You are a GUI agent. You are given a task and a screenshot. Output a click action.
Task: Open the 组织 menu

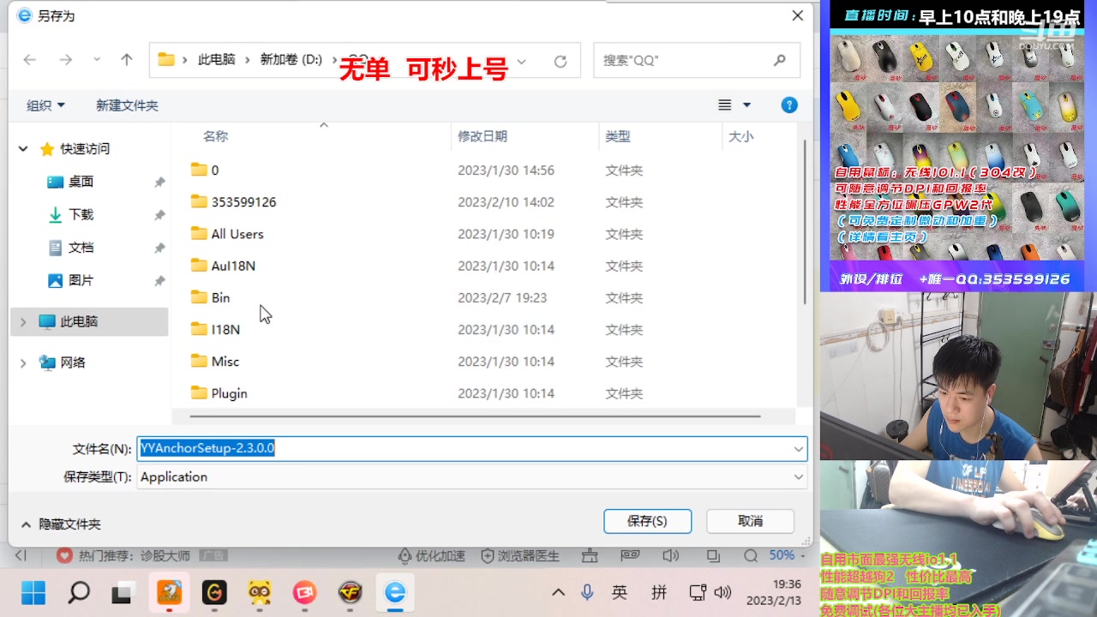point(45,105)
